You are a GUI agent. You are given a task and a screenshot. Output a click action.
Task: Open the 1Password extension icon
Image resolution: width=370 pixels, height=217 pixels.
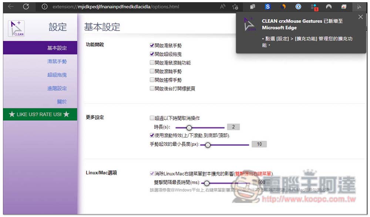298,7
